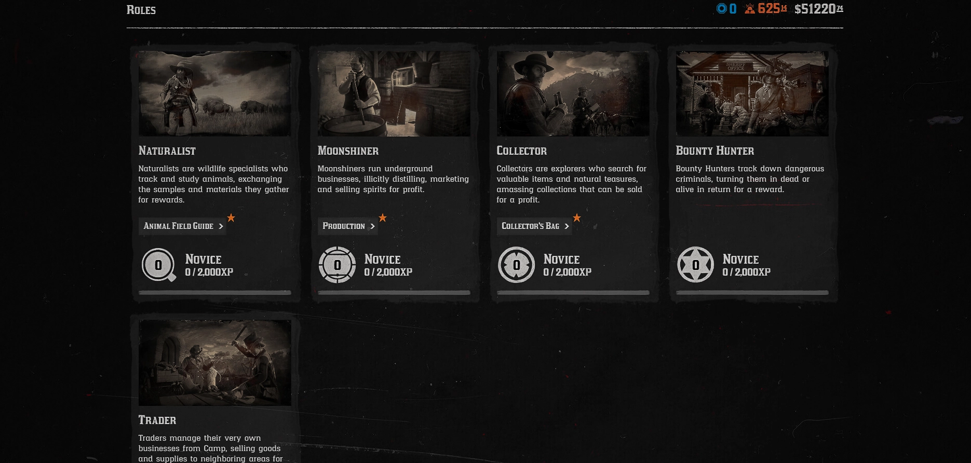Viewport: 971px width, 463px height.
Task: Click the Bounty Hunter star badge
Action: tap(695, 265)
